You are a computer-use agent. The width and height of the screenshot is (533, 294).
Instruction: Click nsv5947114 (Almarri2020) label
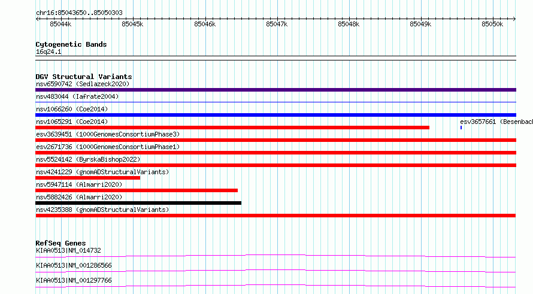coord(79,184)
